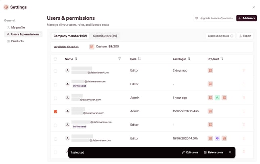Open row menu for 15/05/2026 Admin user
The image size is (260, 164).
pyautogui.click(x=244, y=111)
